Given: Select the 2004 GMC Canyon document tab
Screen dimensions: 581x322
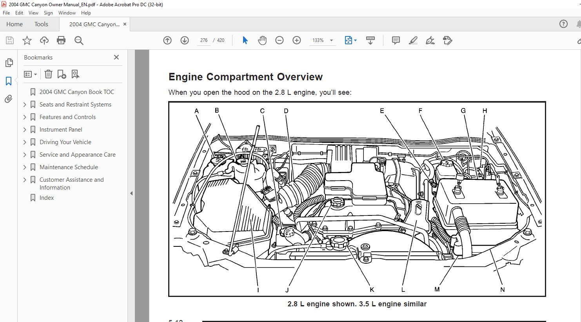Looking at the screenshot, I should (x=94, y=24).
